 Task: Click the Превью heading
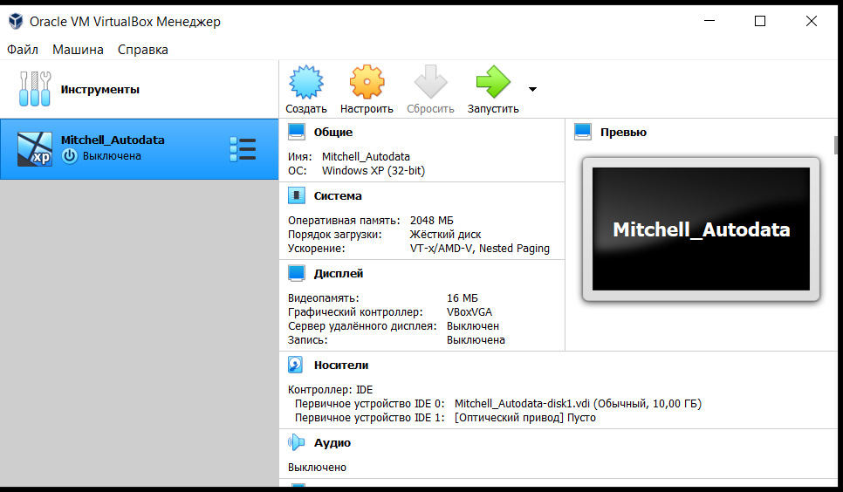pos(624,133)
